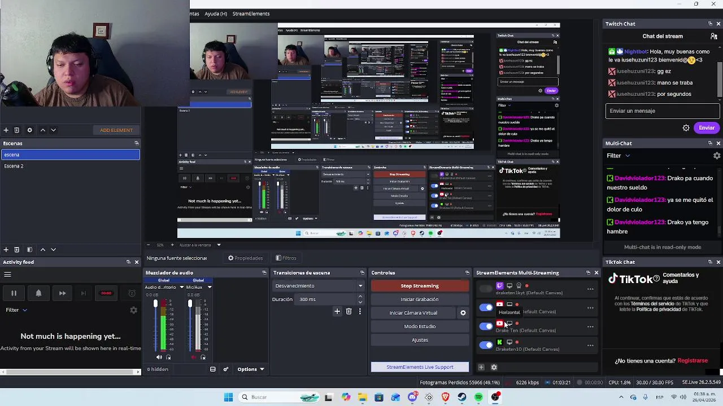Click Registrarse link in TikTok Chat
723x406 pixels.
(692, 361)
